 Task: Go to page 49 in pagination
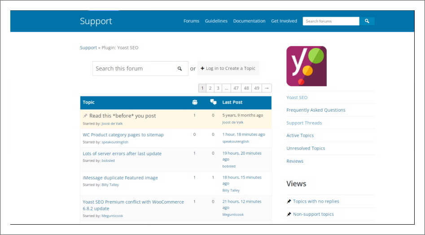(x=257, y=88)
